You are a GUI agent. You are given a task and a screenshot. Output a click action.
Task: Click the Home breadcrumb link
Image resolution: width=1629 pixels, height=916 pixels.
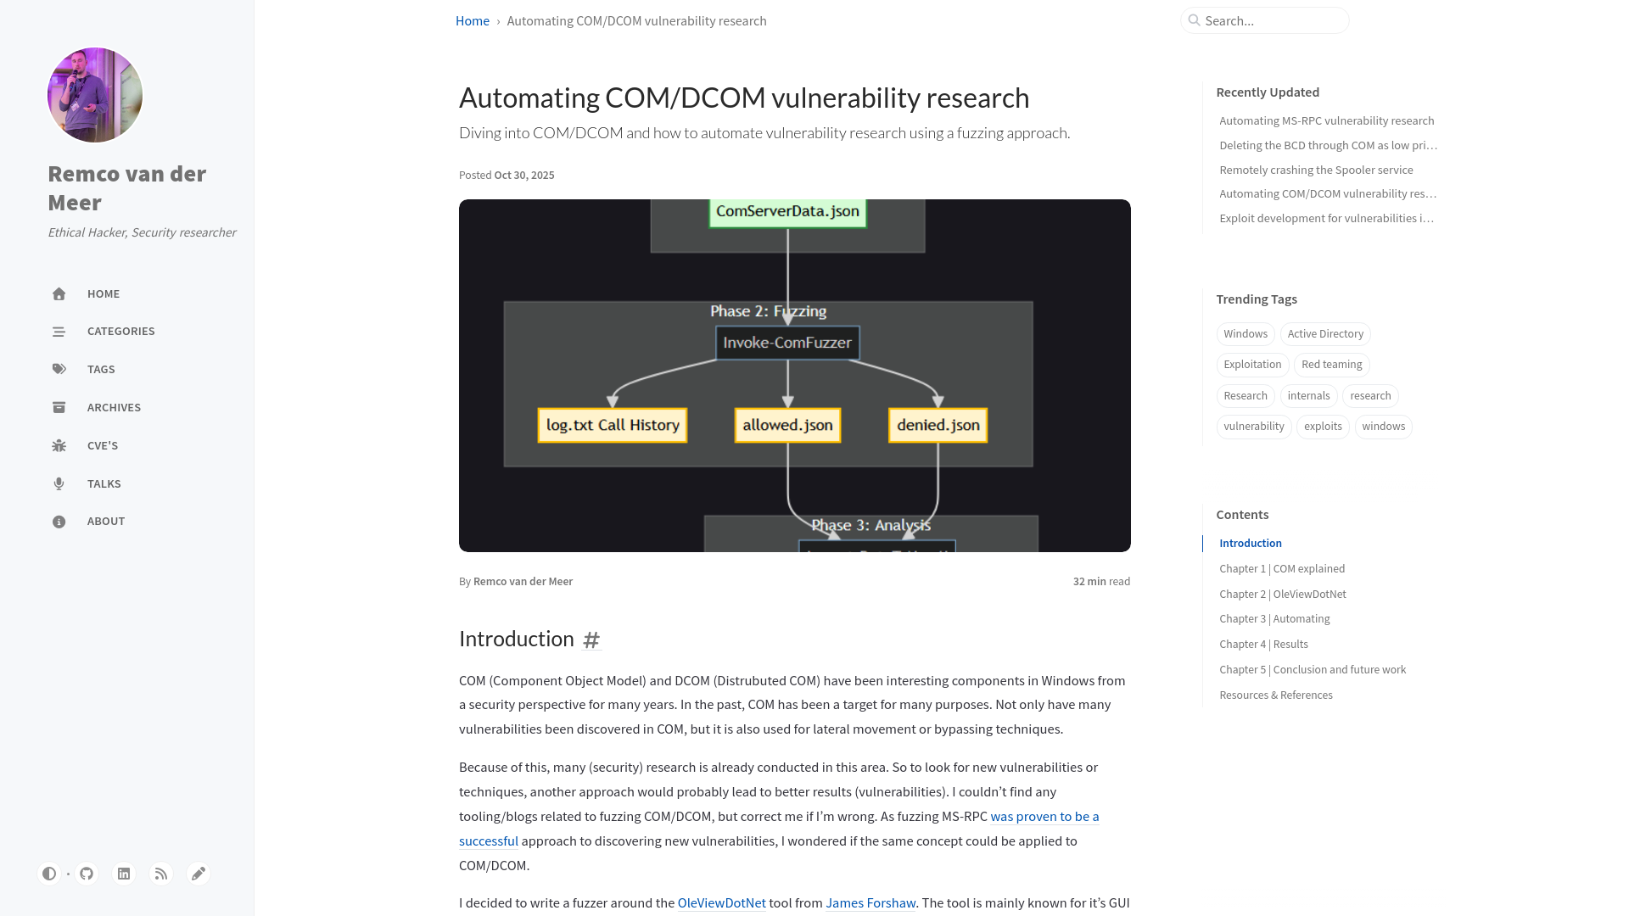[472, 20]
